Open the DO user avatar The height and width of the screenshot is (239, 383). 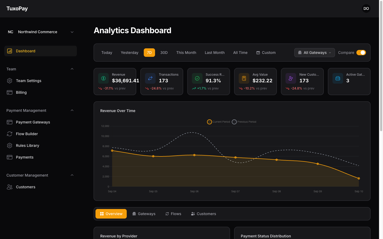coord(366,8)
